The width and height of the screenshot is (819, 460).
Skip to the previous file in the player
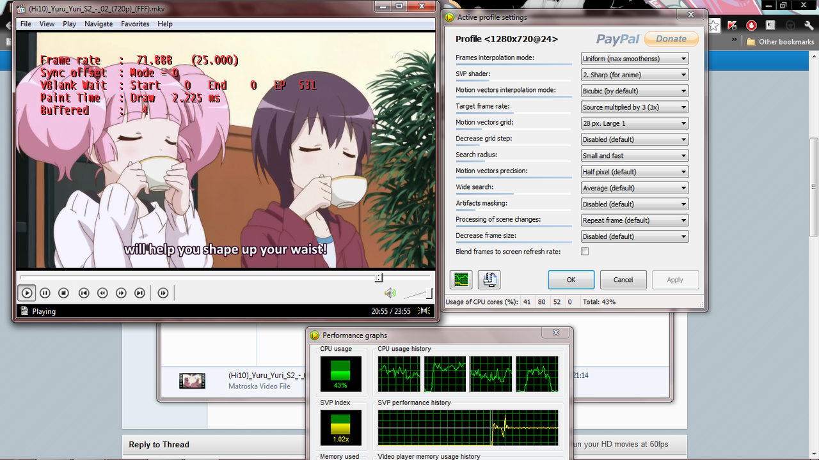pyautogui.click(x=83, y=293)
